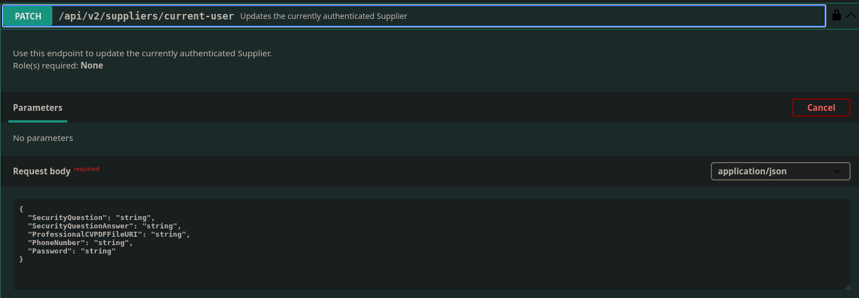Click the "Password" line in the JSON
Viewport: 859px width, 298px height.
[72, 251]
